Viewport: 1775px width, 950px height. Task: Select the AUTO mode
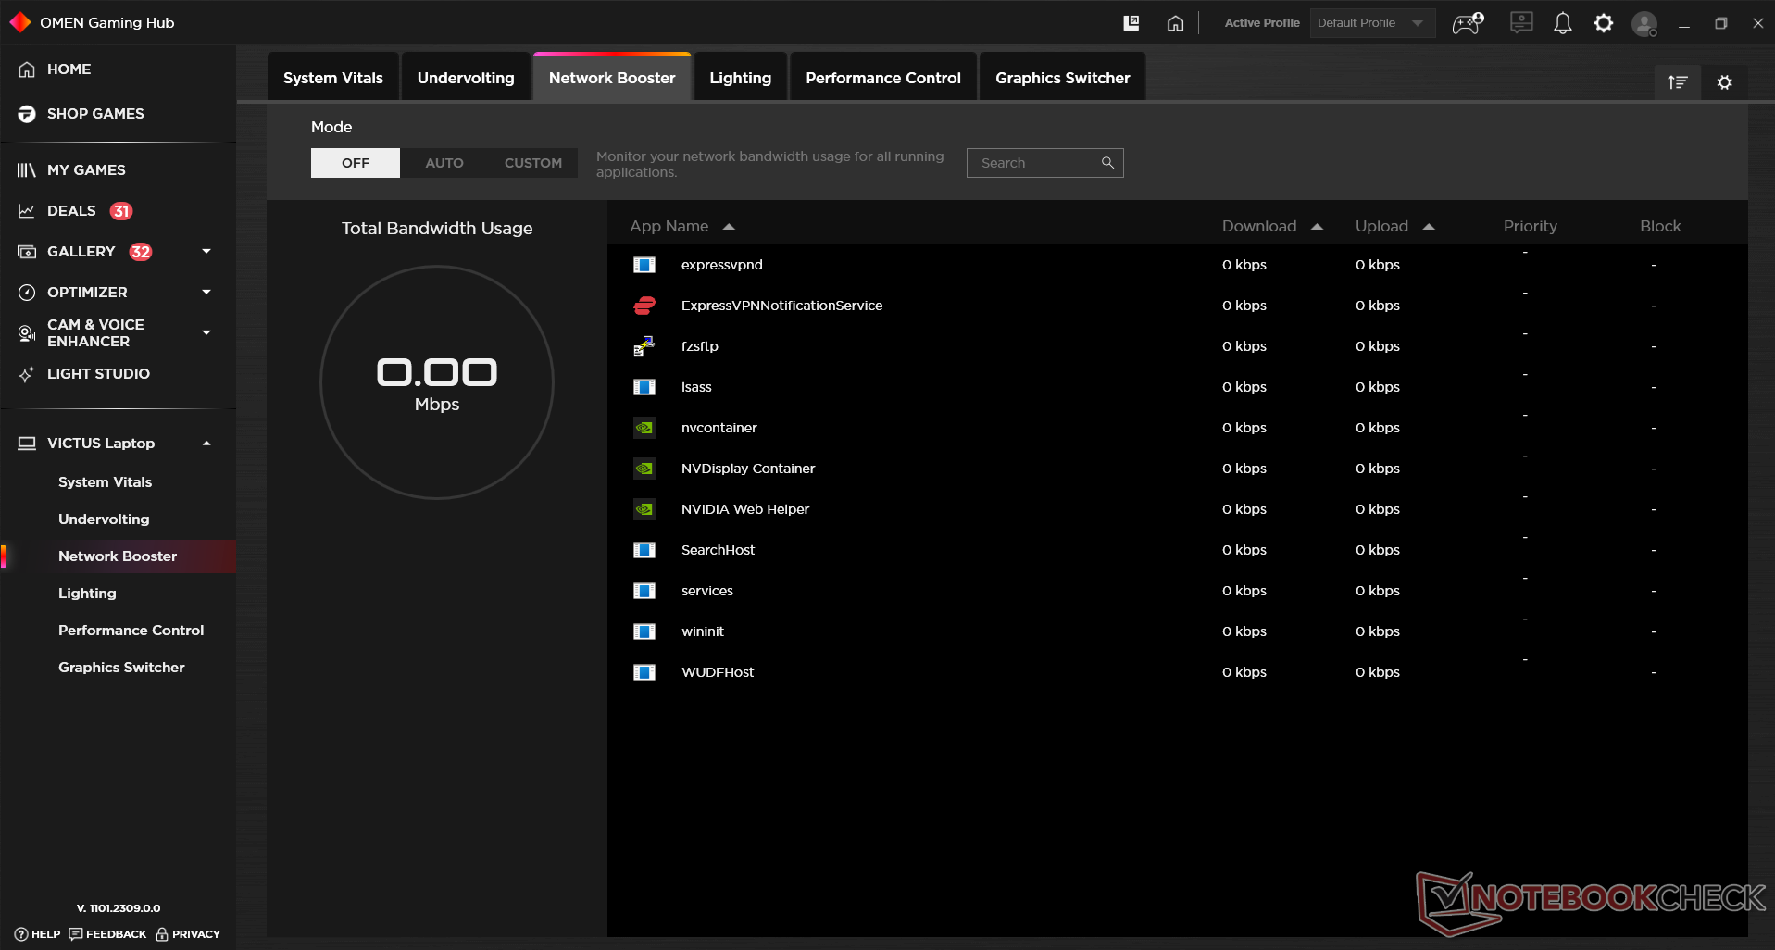(444, 163)
